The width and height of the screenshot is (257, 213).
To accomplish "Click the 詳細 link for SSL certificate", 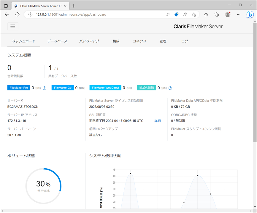I will [158, 121].
